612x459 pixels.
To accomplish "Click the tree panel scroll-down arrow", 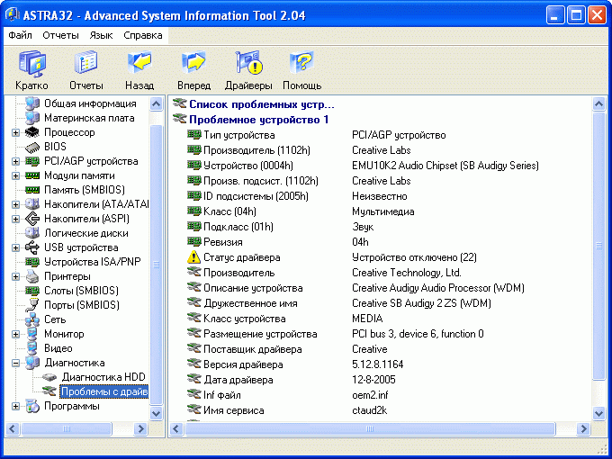I will click(156, 413).
